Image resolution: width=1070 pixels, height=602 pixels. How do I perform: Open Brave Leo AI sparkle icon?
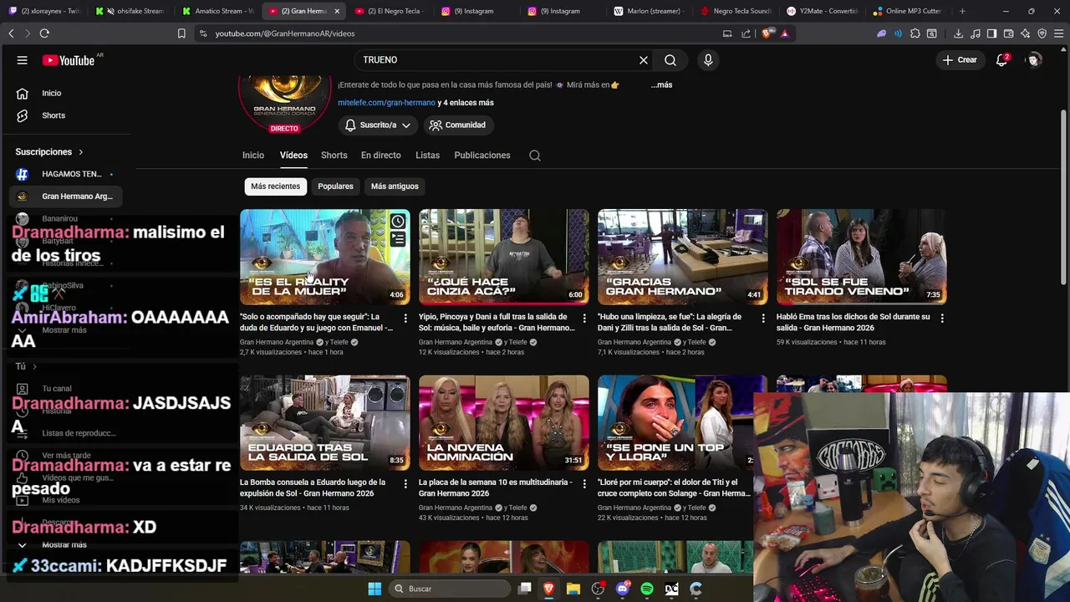[x=1025, y=33]
